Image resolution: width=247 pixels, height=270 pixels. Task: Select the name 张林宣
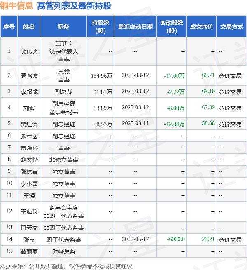[29, 172]
